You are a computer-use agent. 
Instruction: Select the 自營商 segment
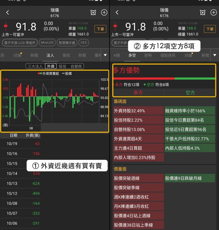click(x=76, y=66)
